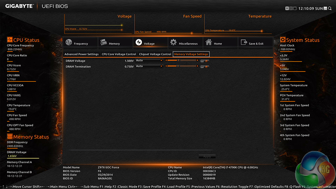Click the clock time 12:10:09 SUN

[x=310, y=9]
